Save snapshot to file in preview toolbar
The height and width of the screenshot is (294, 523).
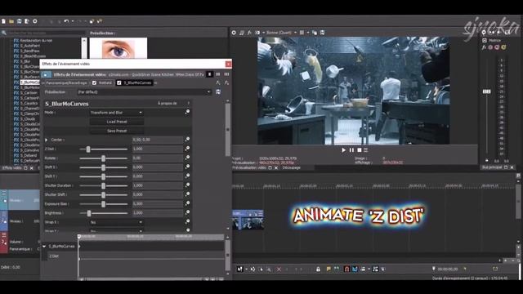pos(322,33)
